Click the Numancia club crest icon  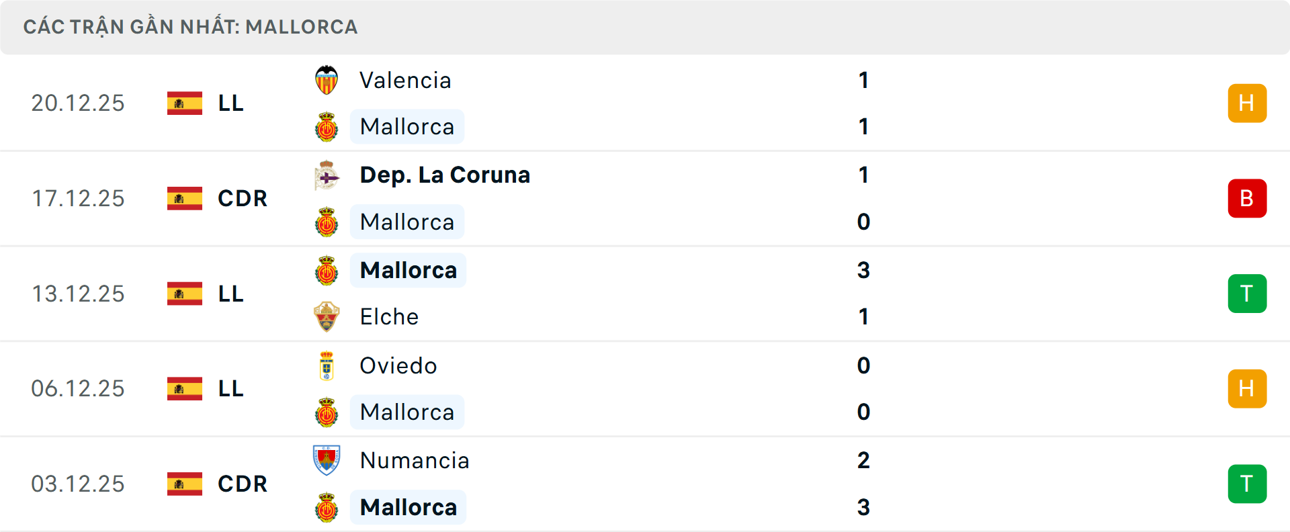pyautogui.click(x=327, y=461)
